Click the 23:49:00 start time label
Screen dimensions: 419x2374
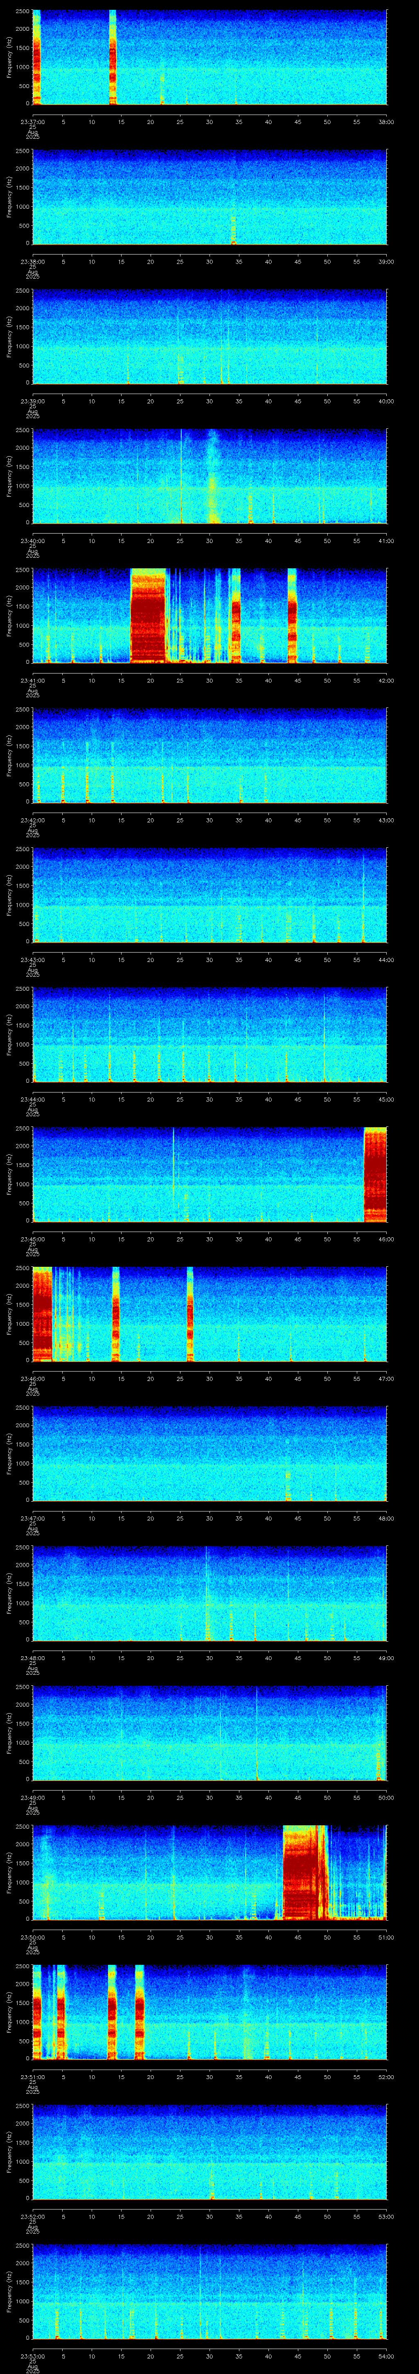32,1797
